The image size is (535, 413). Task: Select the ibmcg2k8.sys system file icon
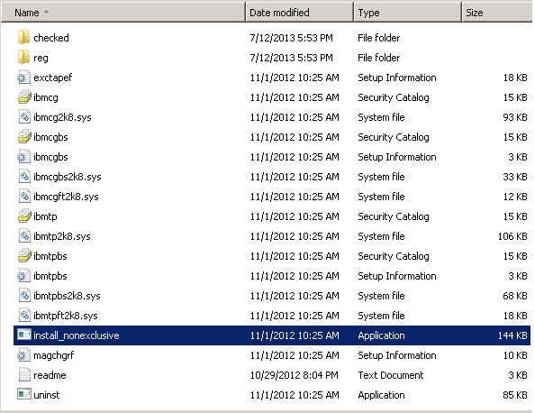pos(24,116)
